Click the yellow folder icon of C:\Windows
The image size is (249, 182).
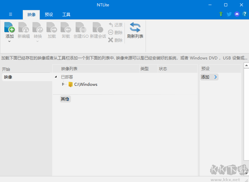coord(71,84)
